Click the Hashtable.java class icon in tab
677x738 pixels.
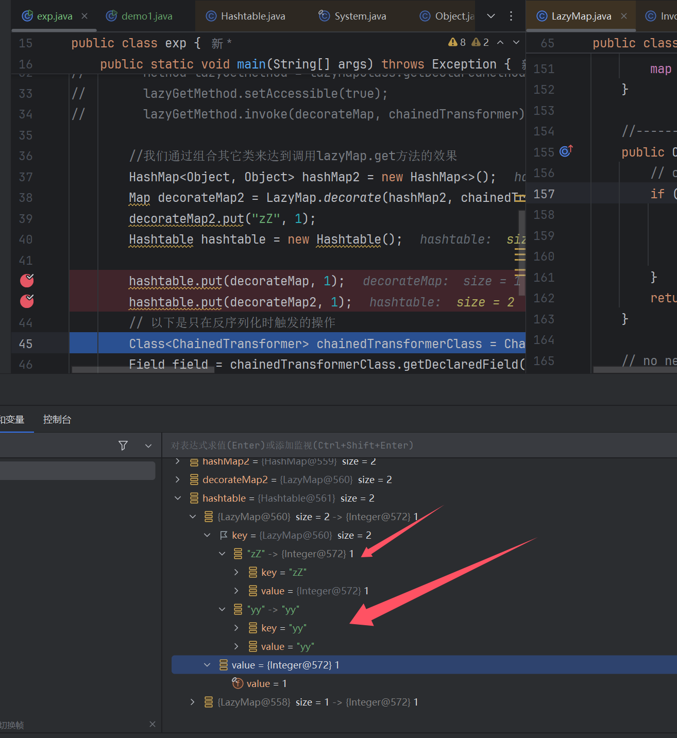211,16
